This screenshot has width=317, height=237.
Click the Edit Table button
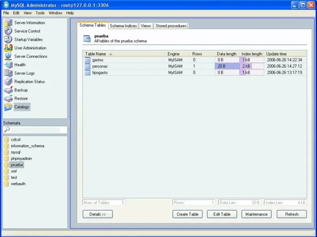tap(222, 214)
